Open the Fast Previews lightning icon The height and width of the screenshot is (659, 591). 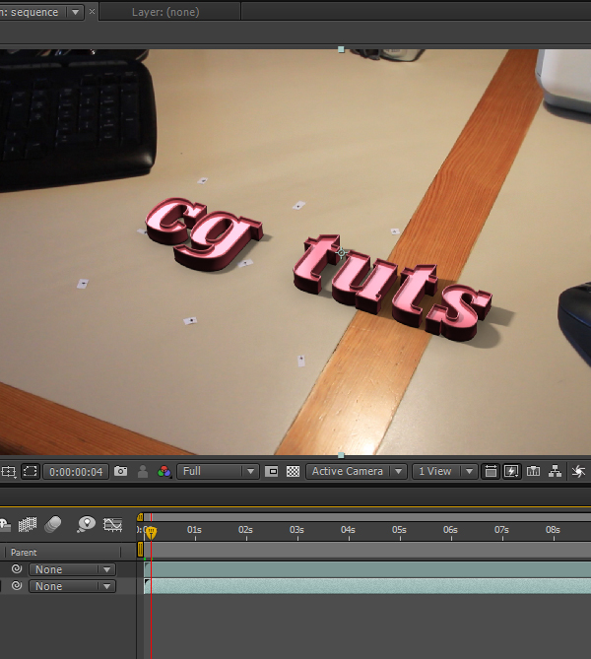tap(511, 471)
